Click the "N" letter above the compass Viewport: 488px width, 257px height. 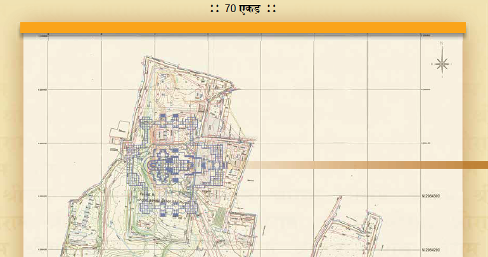442,43
